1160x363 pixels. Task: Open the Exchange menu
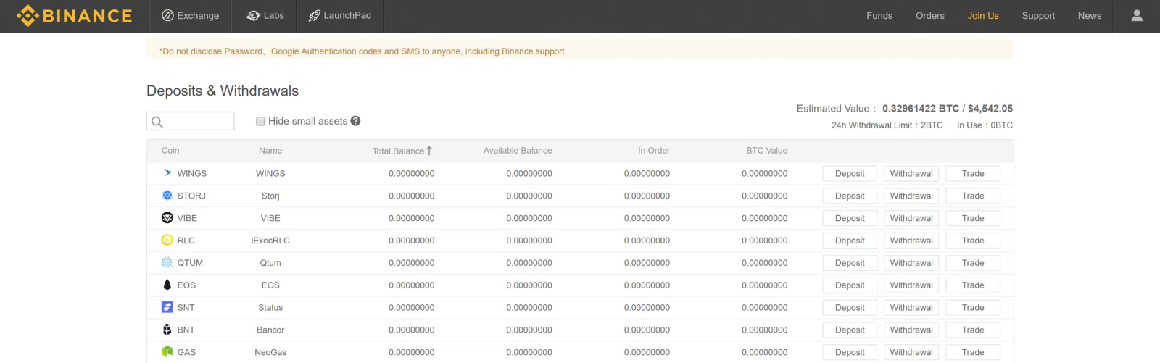[x=190, y=16]
